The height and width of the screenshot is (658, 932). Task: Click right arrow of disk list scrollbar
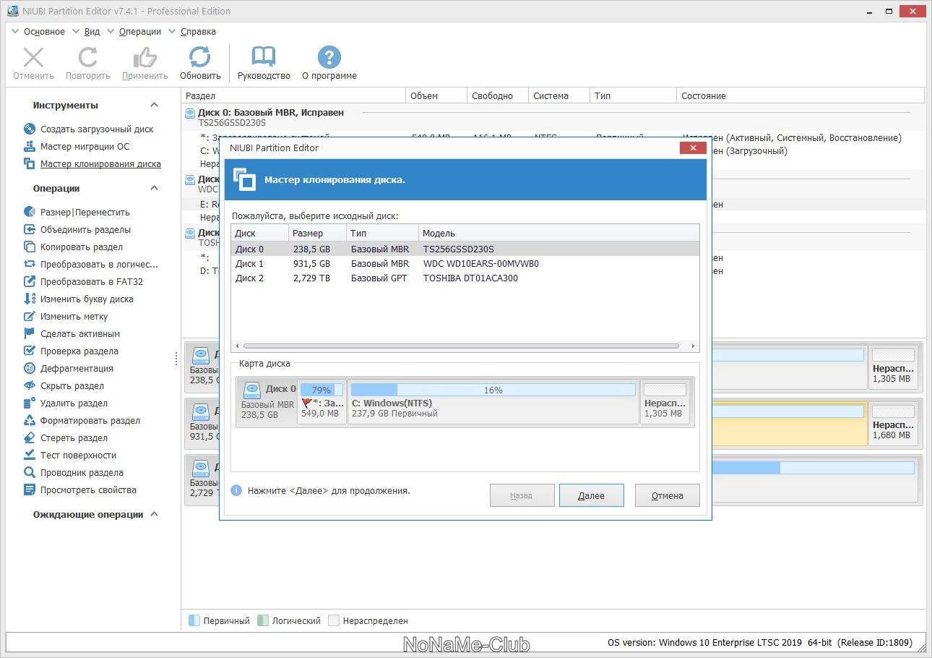(694, 346)
